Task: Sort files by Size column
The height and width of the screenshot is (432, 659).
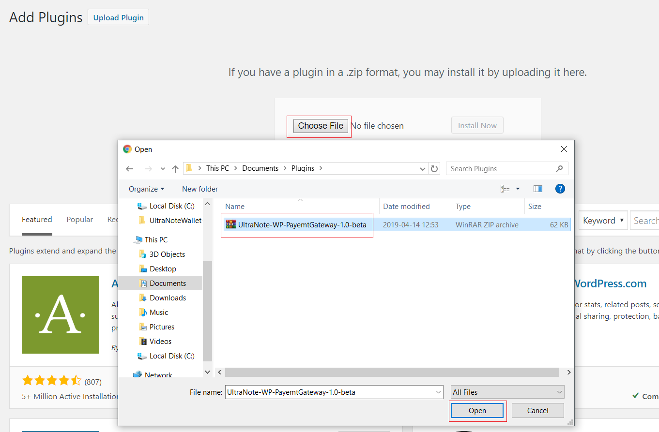Action: coord(548,206)
